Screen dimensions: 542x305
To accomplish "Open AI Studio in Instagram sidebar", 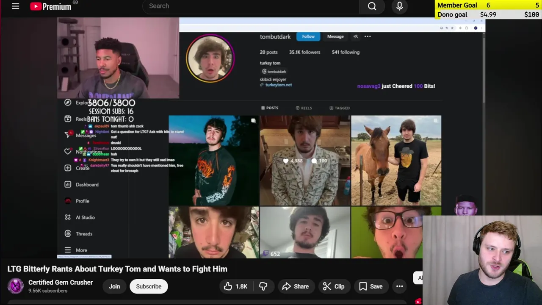I will [79, 217].
